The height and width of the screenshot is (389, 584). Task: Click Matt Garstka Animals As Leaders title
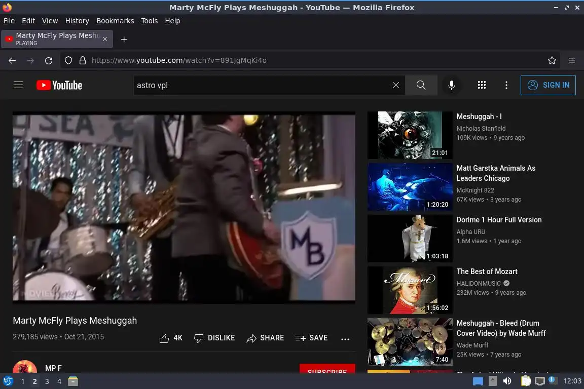tap(496, 173)
